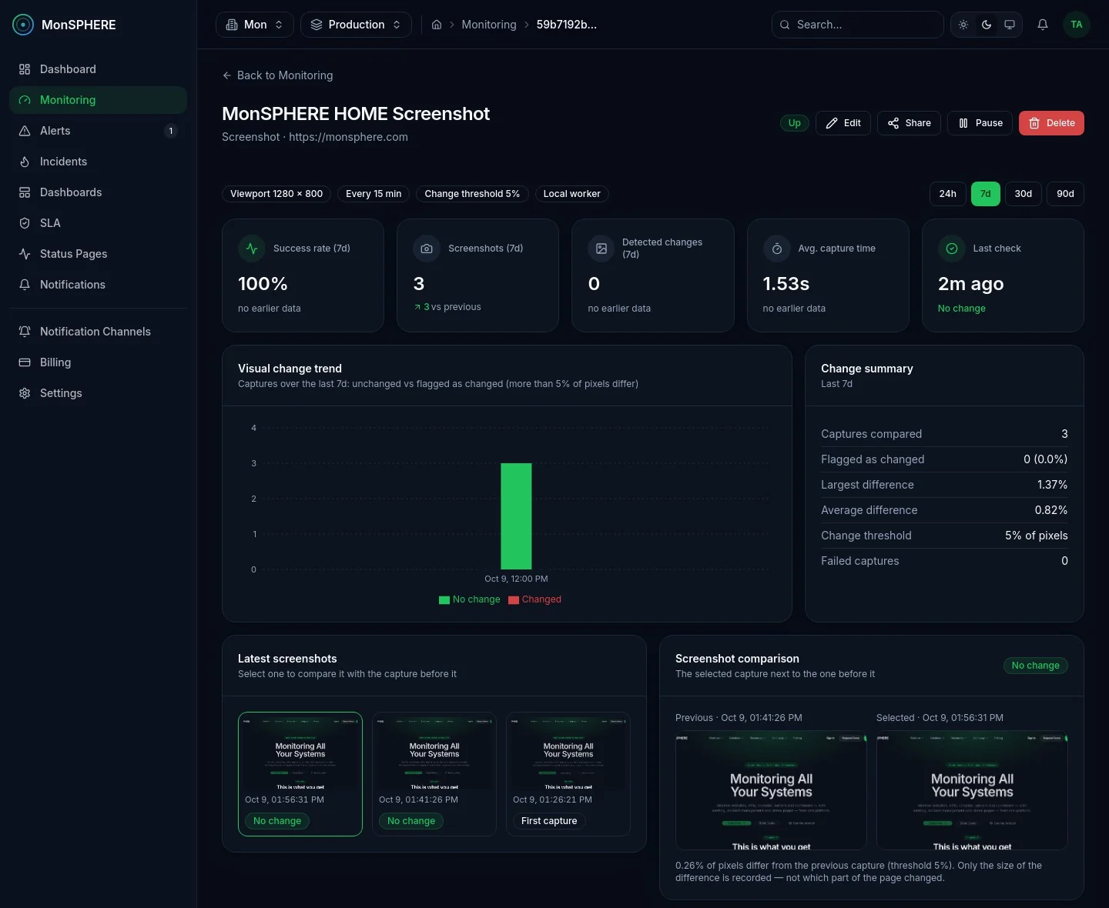1109x908 pixels.
Task: Switch to system theme monitor icon
Action: 1010,25
